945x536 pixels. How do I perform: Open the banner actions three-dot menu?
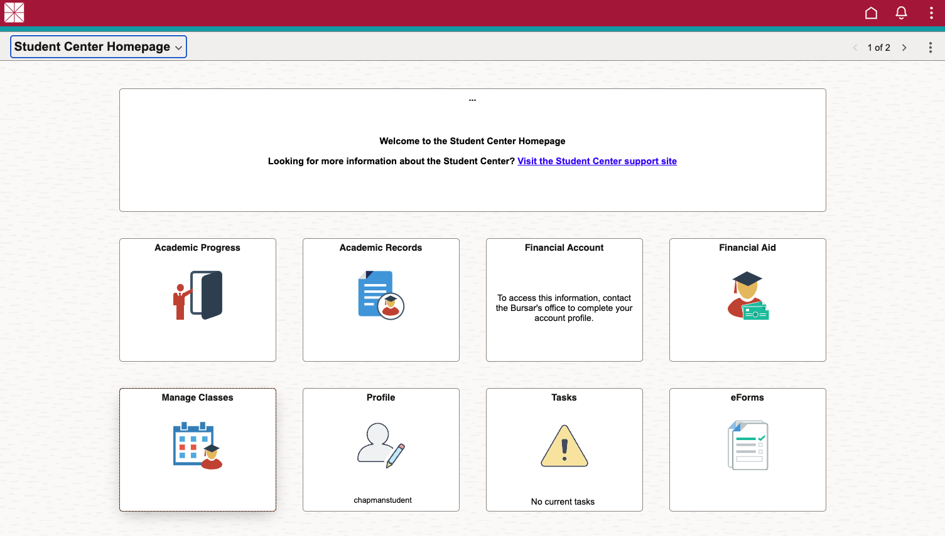click(931, 13)
